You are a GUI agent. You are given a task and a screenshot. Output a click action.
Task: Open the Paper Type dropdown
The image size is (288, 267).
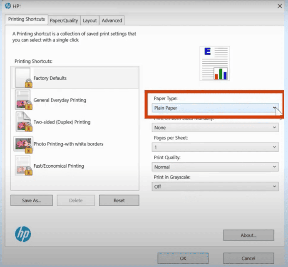pos(215,108)
